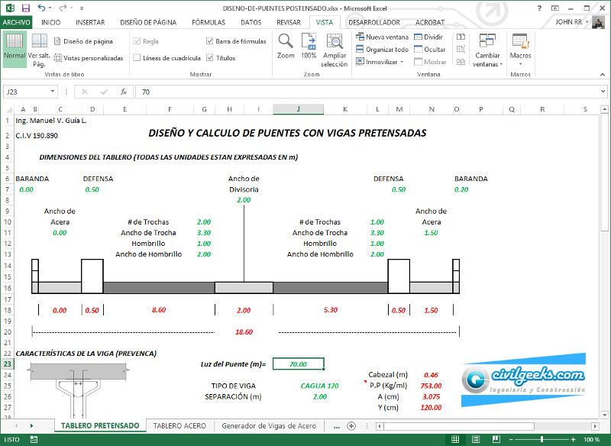The height and width of the screenshot is (446, 611).
Task: Toggle the Títulos checkbox
Action: coord(210,58)
